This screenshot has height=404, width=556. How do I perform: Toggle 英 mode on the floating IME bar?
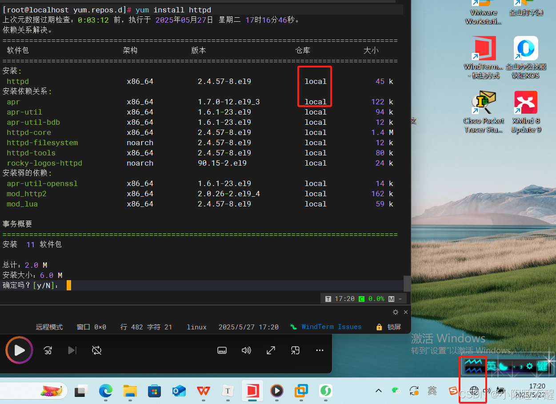(x=491, y=366)
